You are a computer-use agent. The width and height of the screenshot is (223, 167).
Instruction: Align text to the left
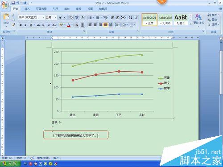click(x=90, y=24)
